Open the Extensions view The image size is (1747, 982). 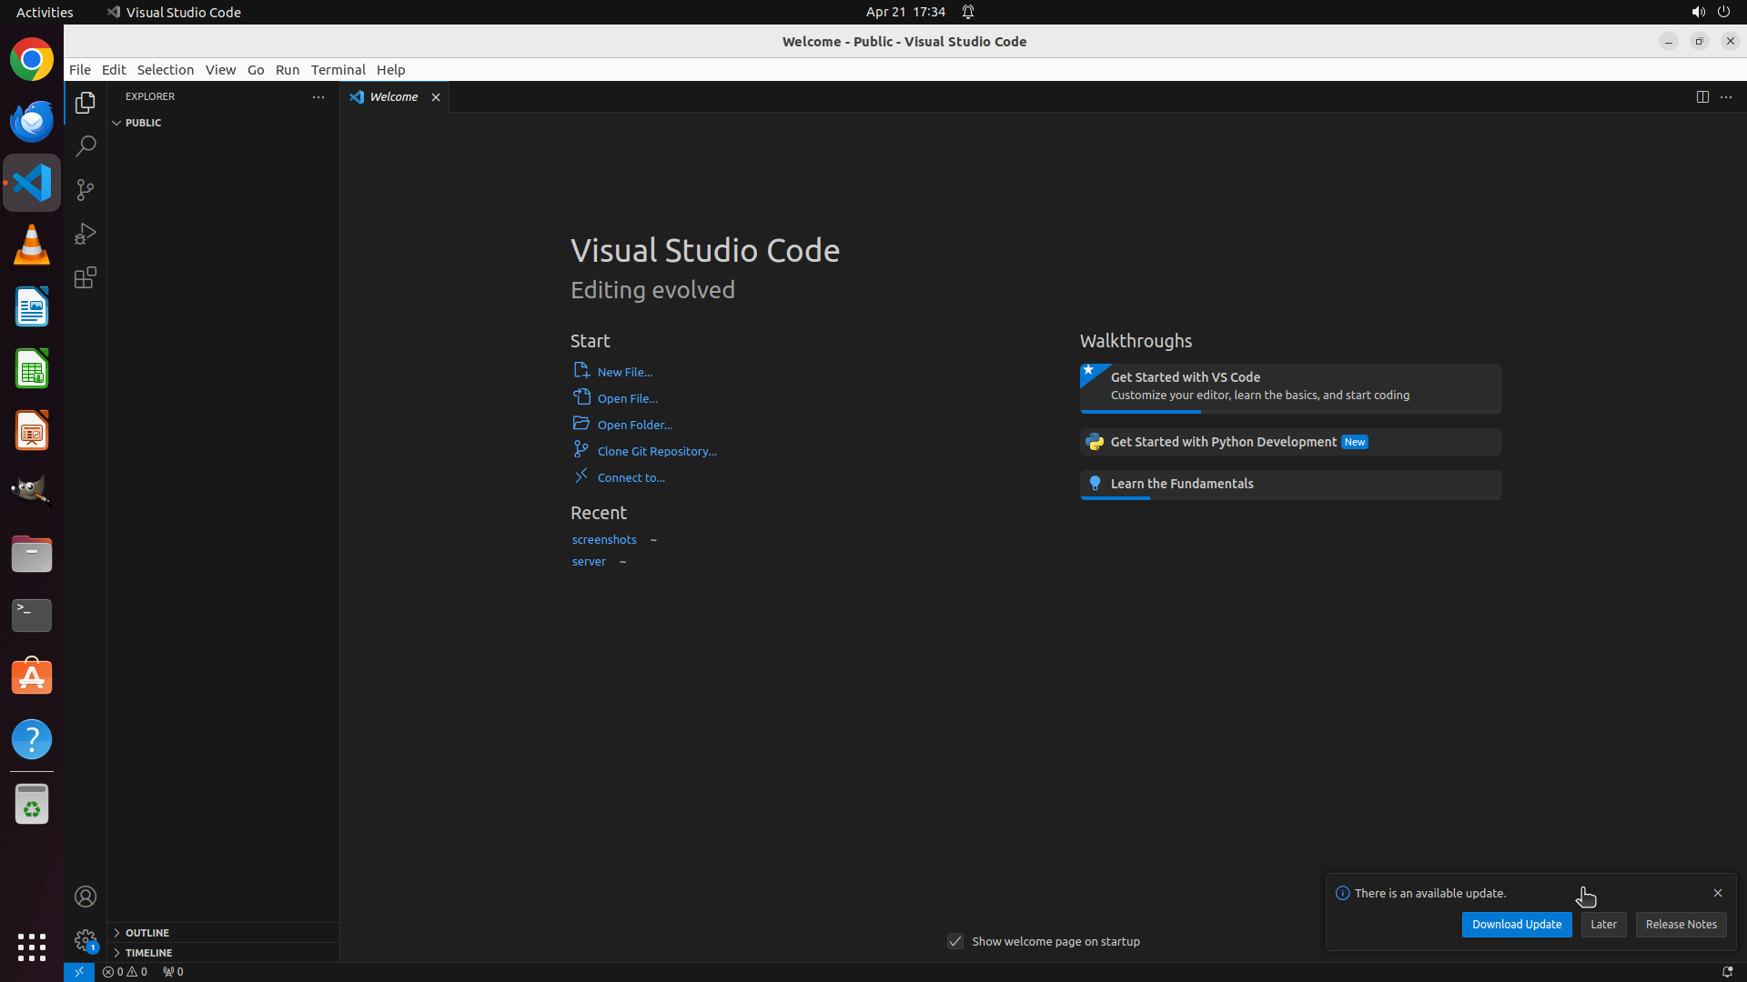point(86,277)
